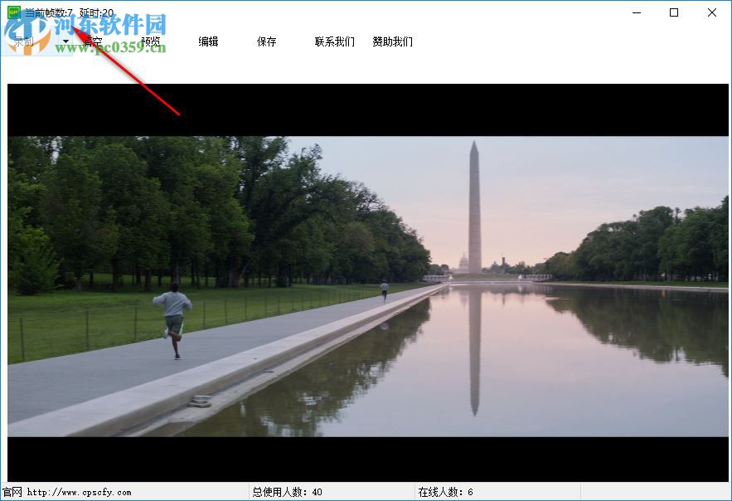The image size is (732, 501).
Task: Clear all frames using 清空
Action: (x=94, y=40)
